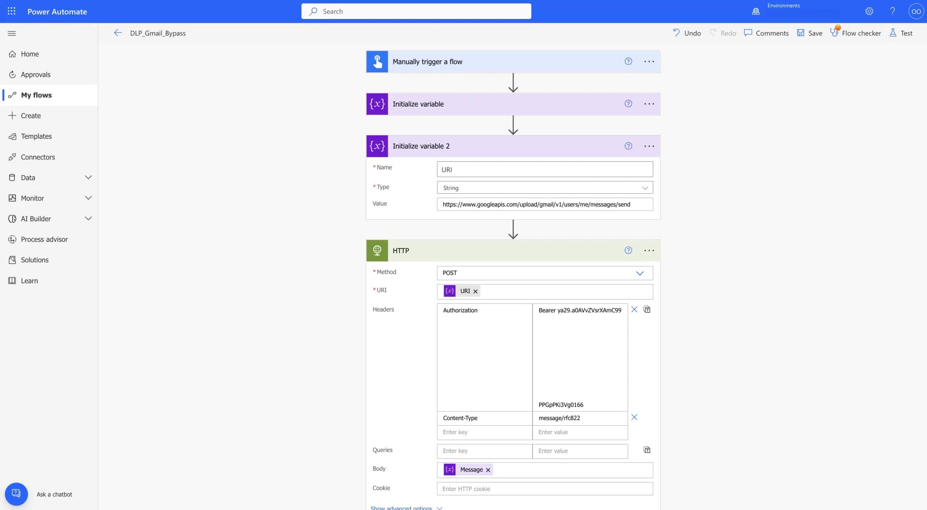Click the Undo button
Viewport: 927px width, 510px height.
coord(687,33)
